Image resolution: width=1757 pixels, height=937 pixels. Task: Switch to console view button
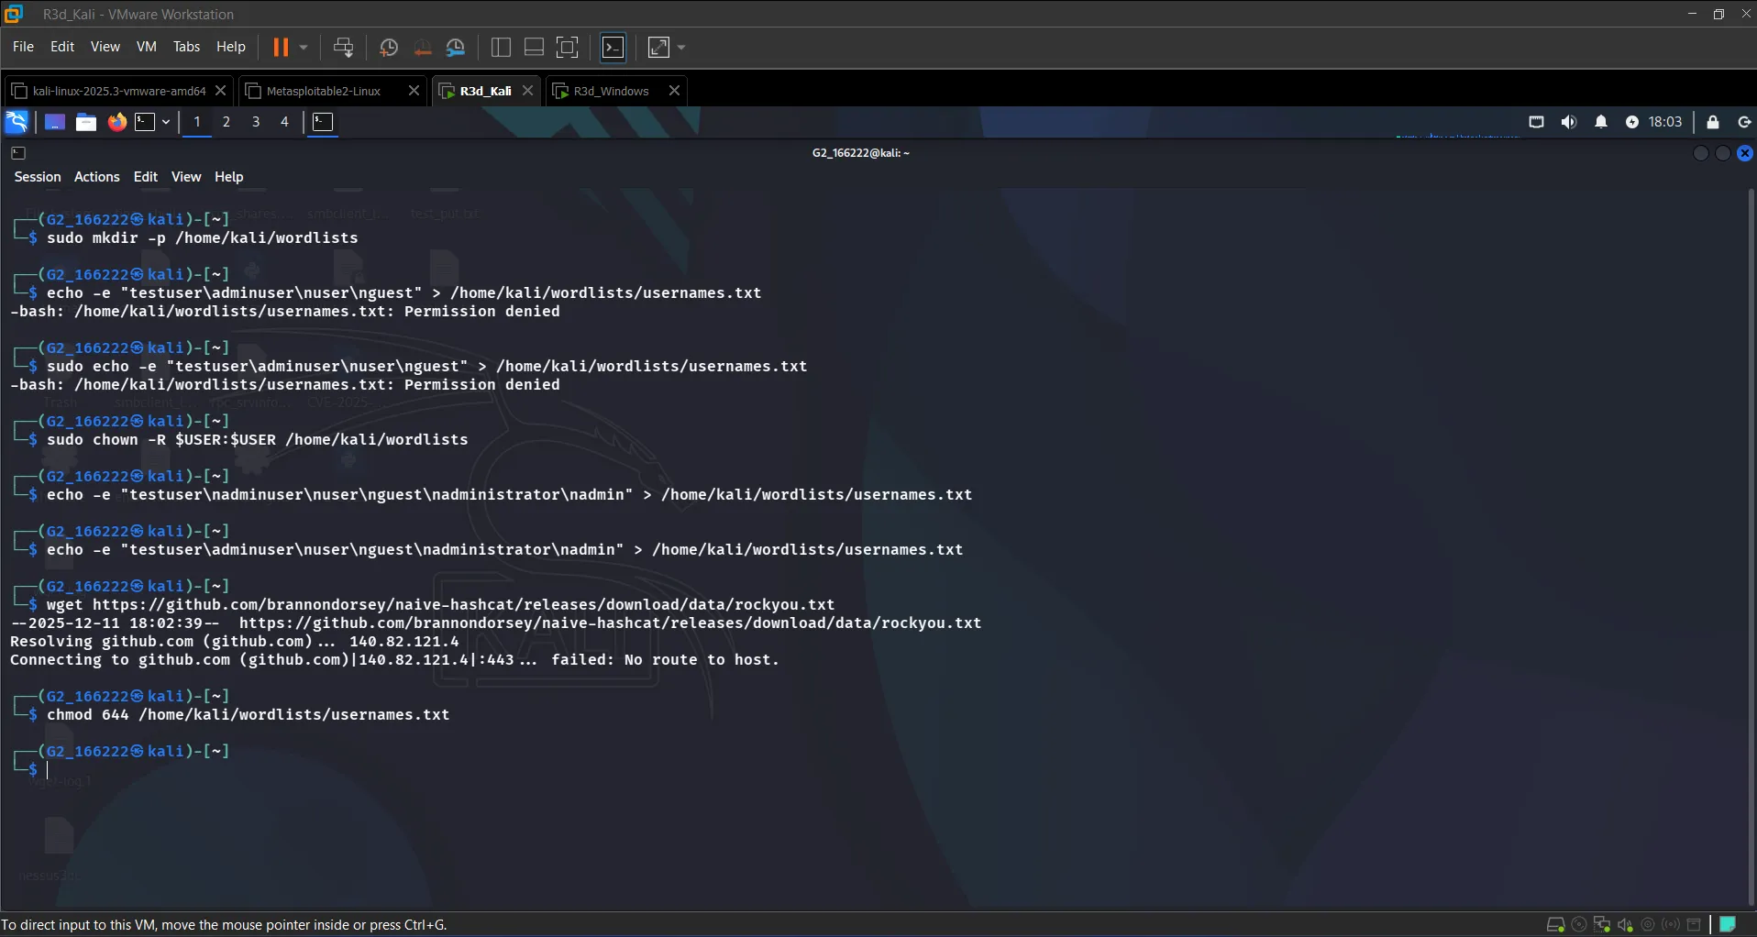click(x=613, y=47)
